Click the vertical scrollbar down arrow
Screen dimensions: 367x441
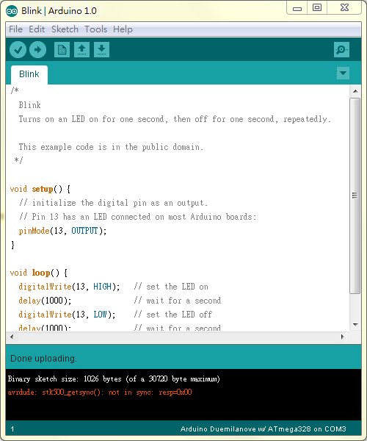point(355,325)
